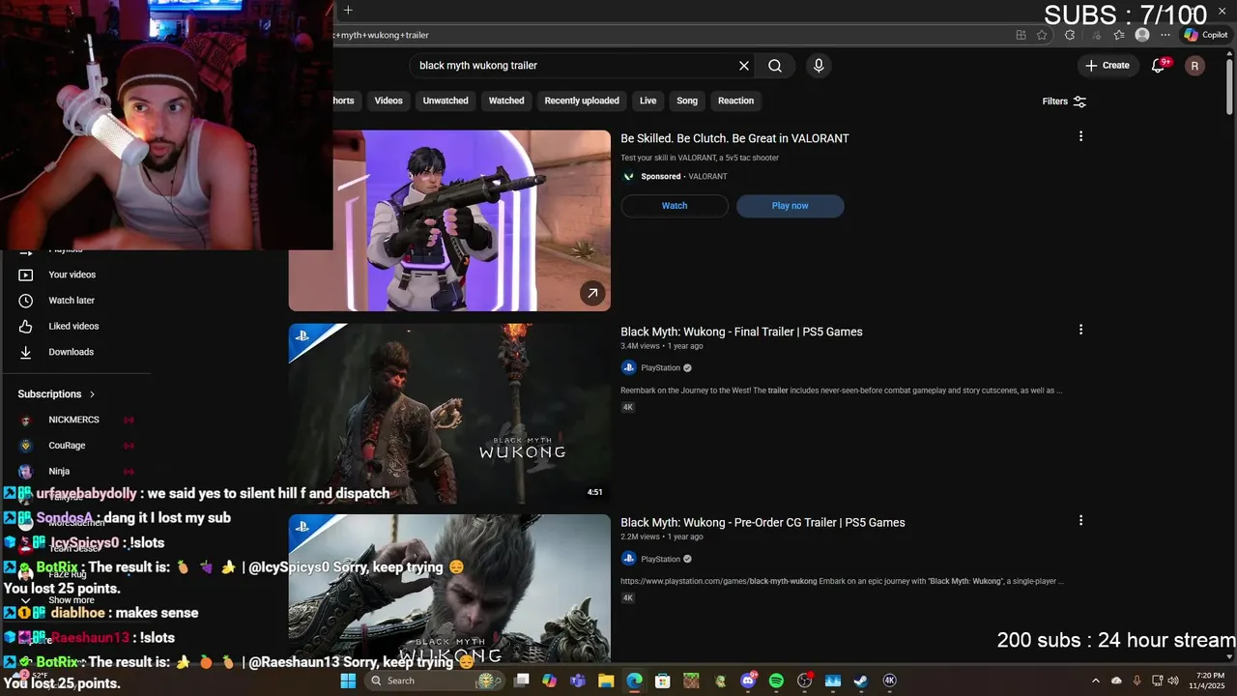The image size is (1237, 696).
Task: Click the split screen icon in the address bar
Action: tap(1021, 35)
